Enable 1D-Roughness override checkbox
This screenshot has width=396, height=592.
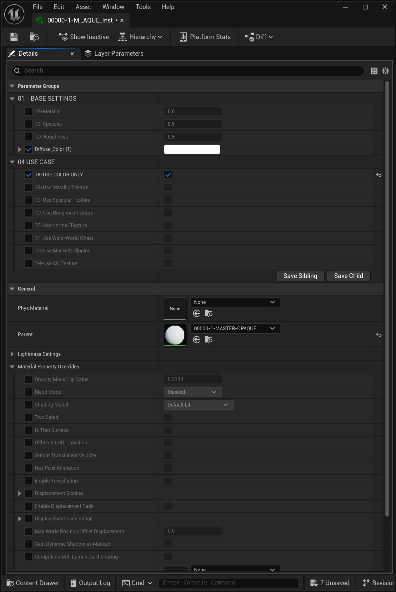pyautogui.click(x=28, y=137)
